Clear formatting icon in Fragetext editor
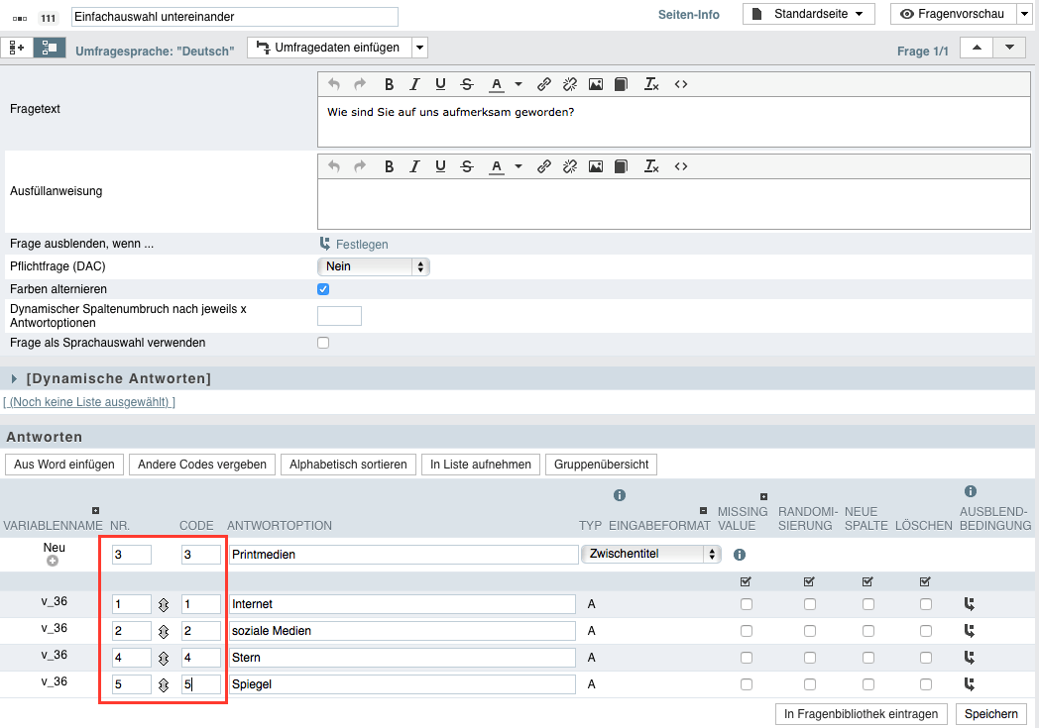Viewport: 1039px width, 728px height. (x=651, y=84)
